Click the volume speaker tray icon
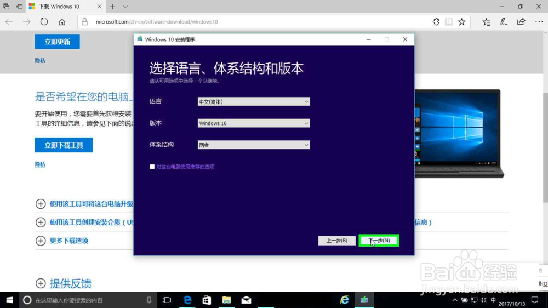The image size is (548, 308). [483, 300]
